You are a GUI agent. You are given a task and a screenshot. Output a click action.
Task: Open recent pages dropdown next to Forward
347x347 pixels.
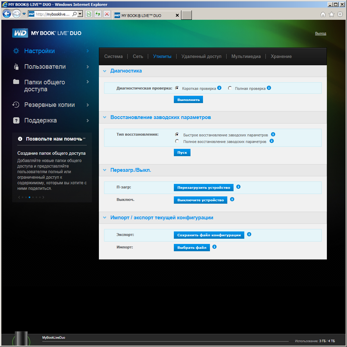click(24, 14)
